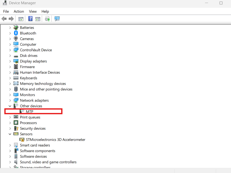Click the Keyboards icon

[16, 78]
